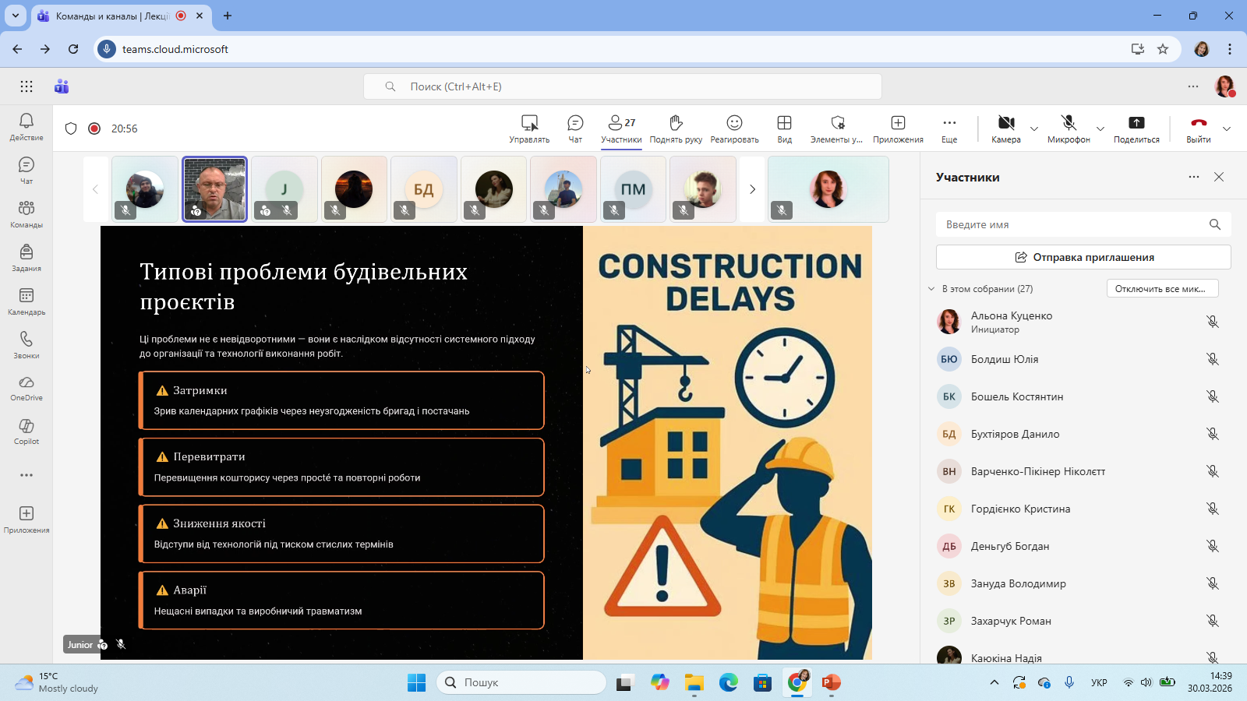Toggle the Participants panel
The height and width of the screenshot is (701, 1247).
[x=621, y=129]
